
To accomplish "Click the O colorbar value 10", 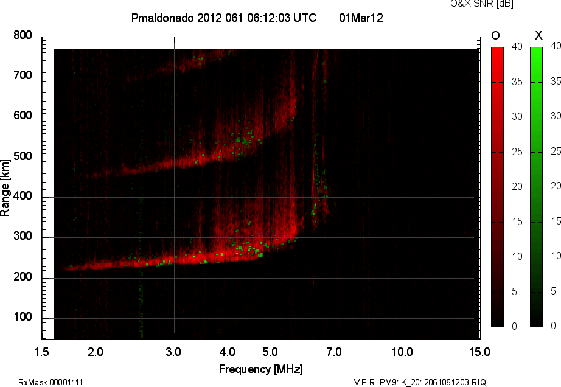I will (517, 256).
